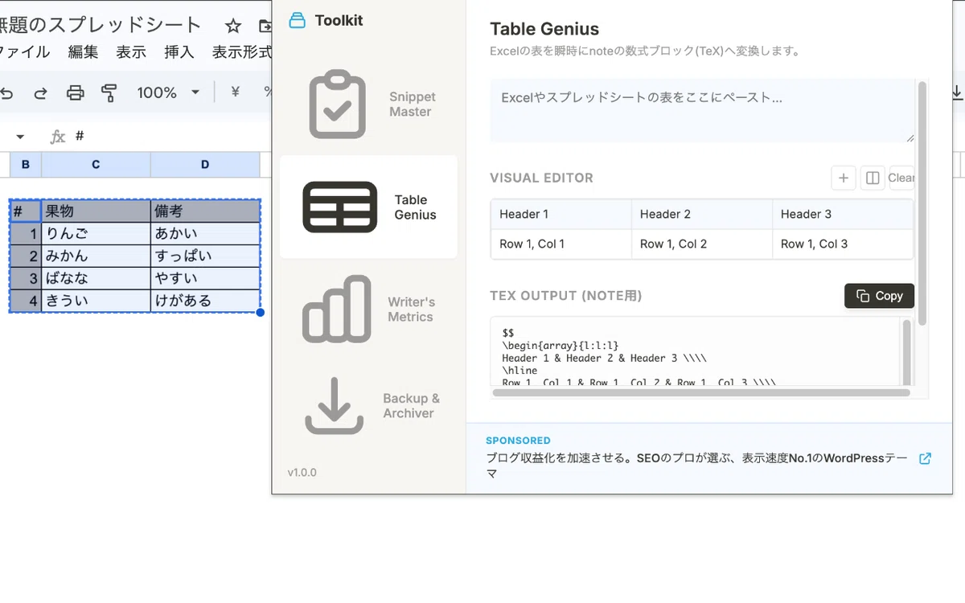Open Snippet Master clipboard icon

pyautogui.click(x=338, y=105)
